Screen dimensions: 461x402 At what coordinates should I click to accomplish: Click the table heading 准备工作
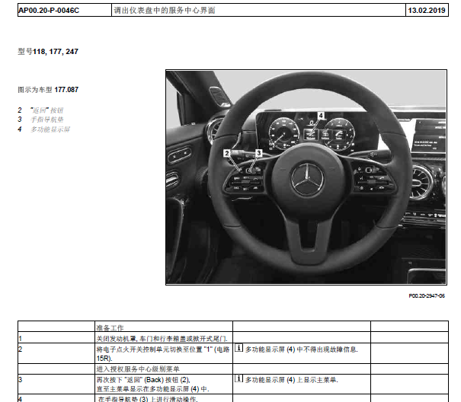[110, 327]
